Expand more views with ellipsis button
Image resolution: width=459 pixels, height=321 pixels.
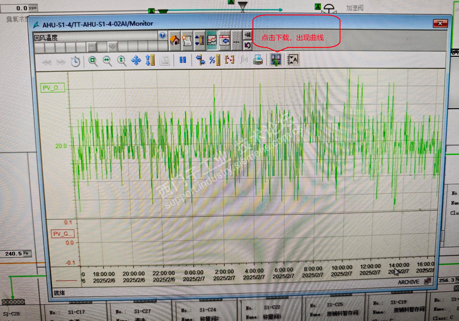(237, 41)
